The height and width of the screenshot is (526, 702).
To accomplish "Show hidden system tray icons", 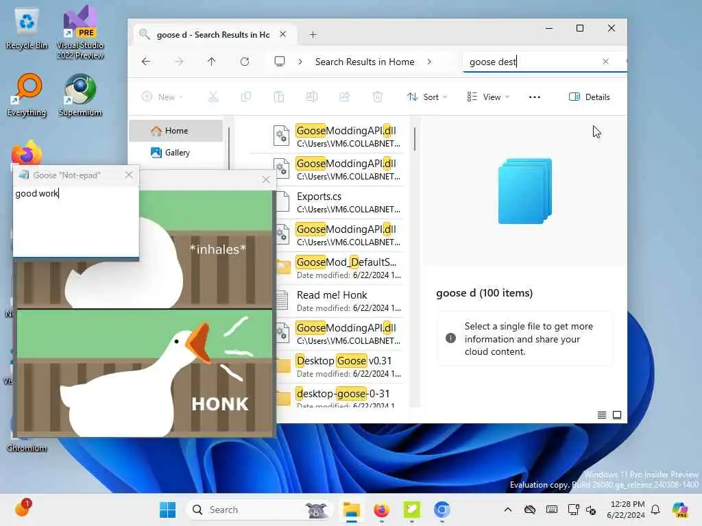I will (x=508, y=510).
